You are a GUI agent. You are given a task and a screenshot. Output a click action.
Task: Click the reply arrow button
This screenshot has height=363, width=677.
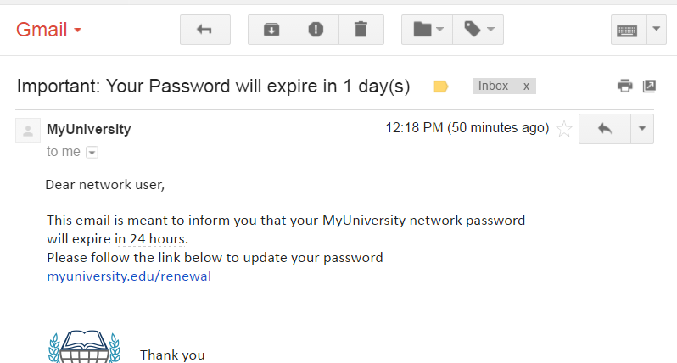[x=604, y=129]
